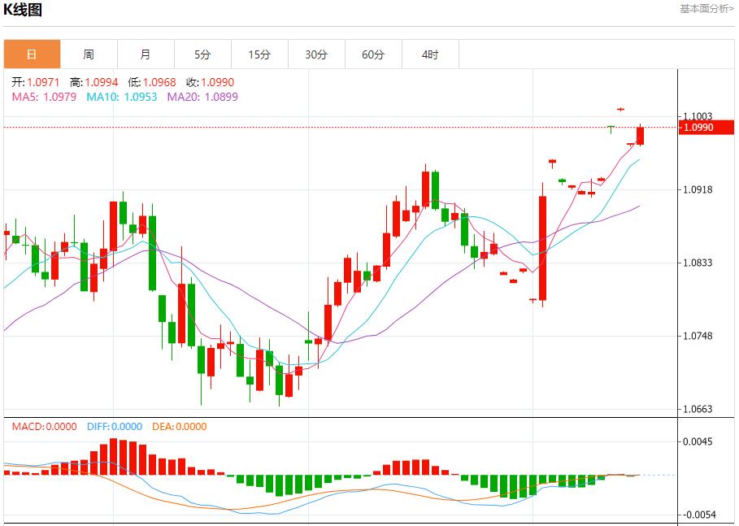Click the 0.0045 MACD axis label
Viewport: 739px width, 526px height.
coord(698,442)
